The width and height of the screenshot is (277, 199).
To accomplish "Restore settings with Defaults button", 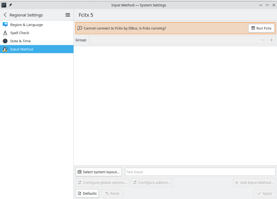I will [x=87, y=193].
